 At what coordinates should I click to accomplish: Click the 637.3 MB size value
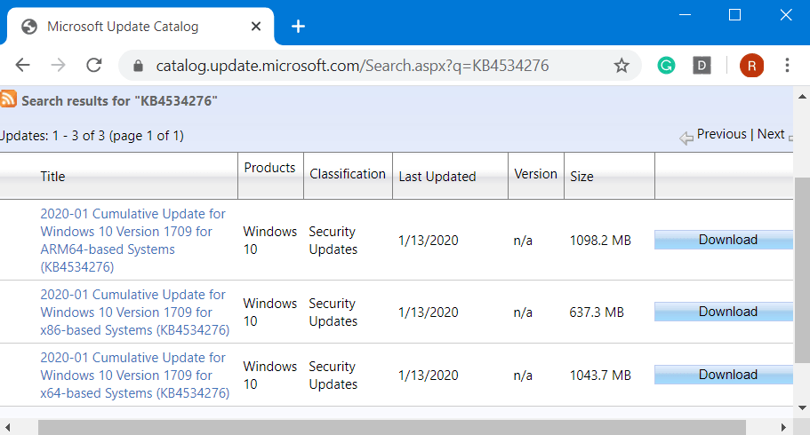click(597, 312)
